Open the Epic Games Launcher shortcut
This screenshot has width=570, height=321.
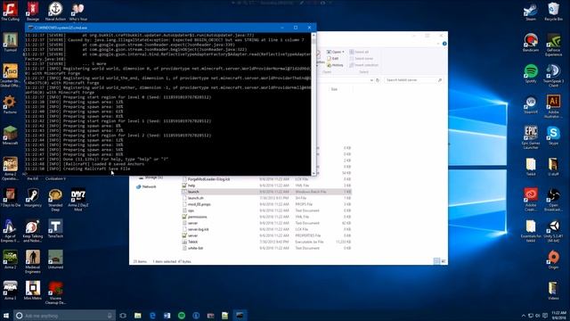pyautogui.click(x=531, y=137)
